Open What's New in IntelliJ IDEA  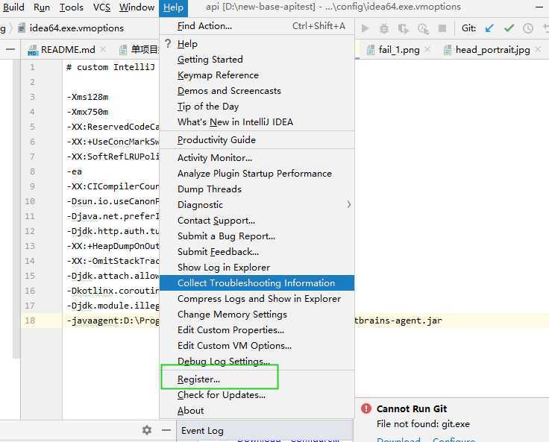[x=257, y=122]
